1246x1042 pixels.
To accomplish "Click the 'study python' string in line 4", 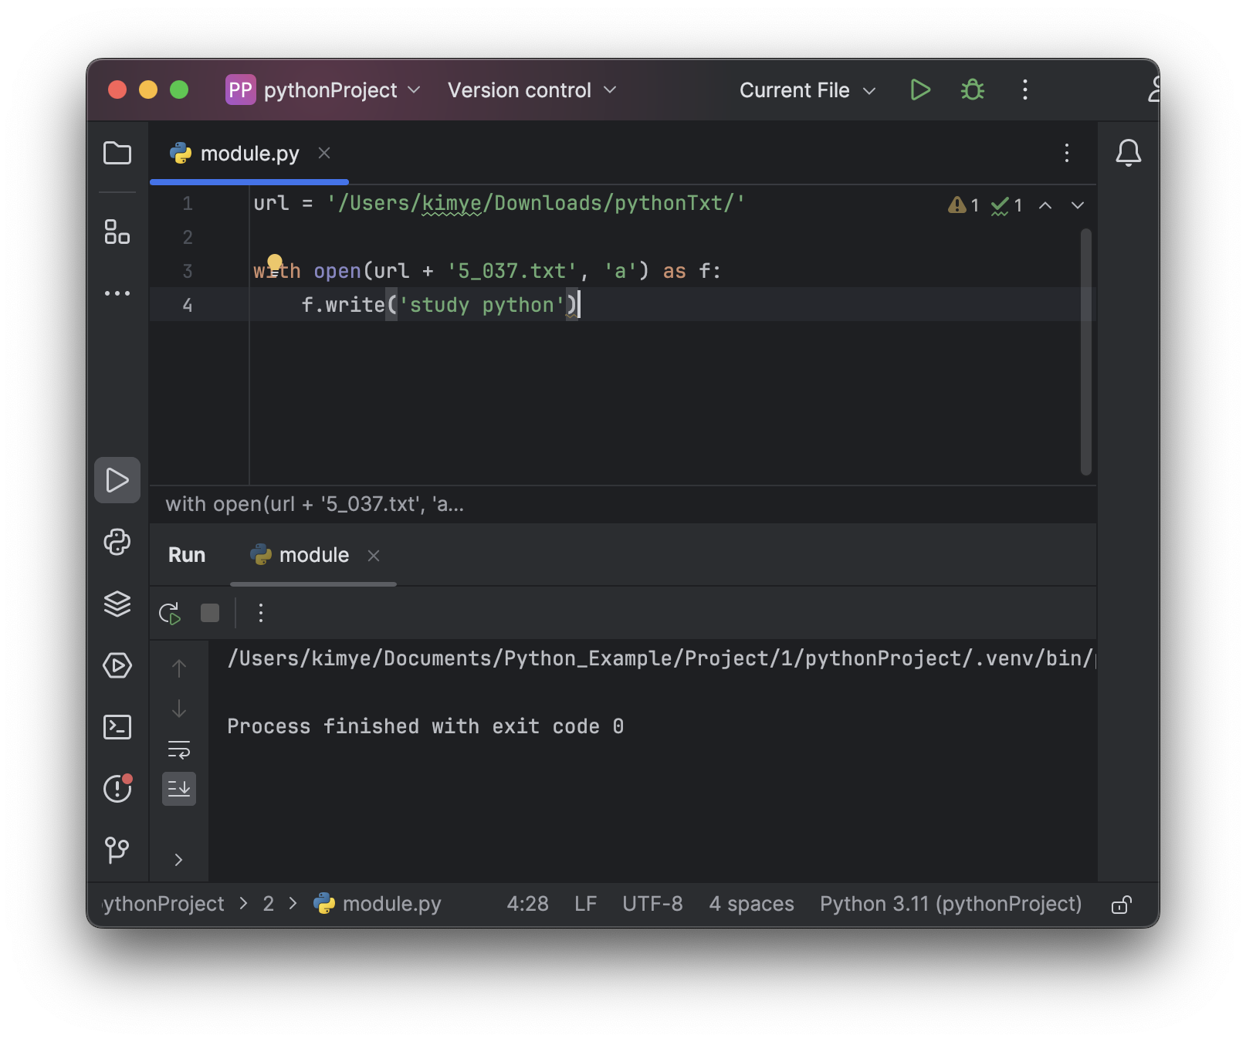I will point(482,305).
